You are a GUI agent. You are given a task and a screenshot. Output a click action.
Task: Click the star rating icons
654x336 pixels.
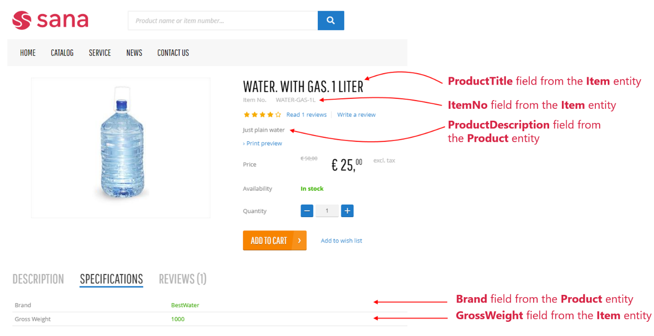tap(262, 115)
